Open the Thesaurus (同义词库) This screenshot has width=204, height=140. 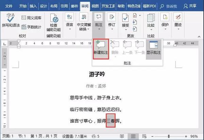coord(31,18)
